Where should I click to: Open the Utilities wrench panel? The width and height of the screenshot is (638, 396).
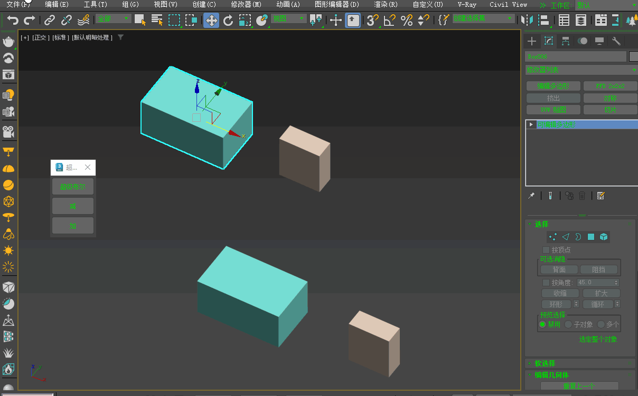pos(616,41)
